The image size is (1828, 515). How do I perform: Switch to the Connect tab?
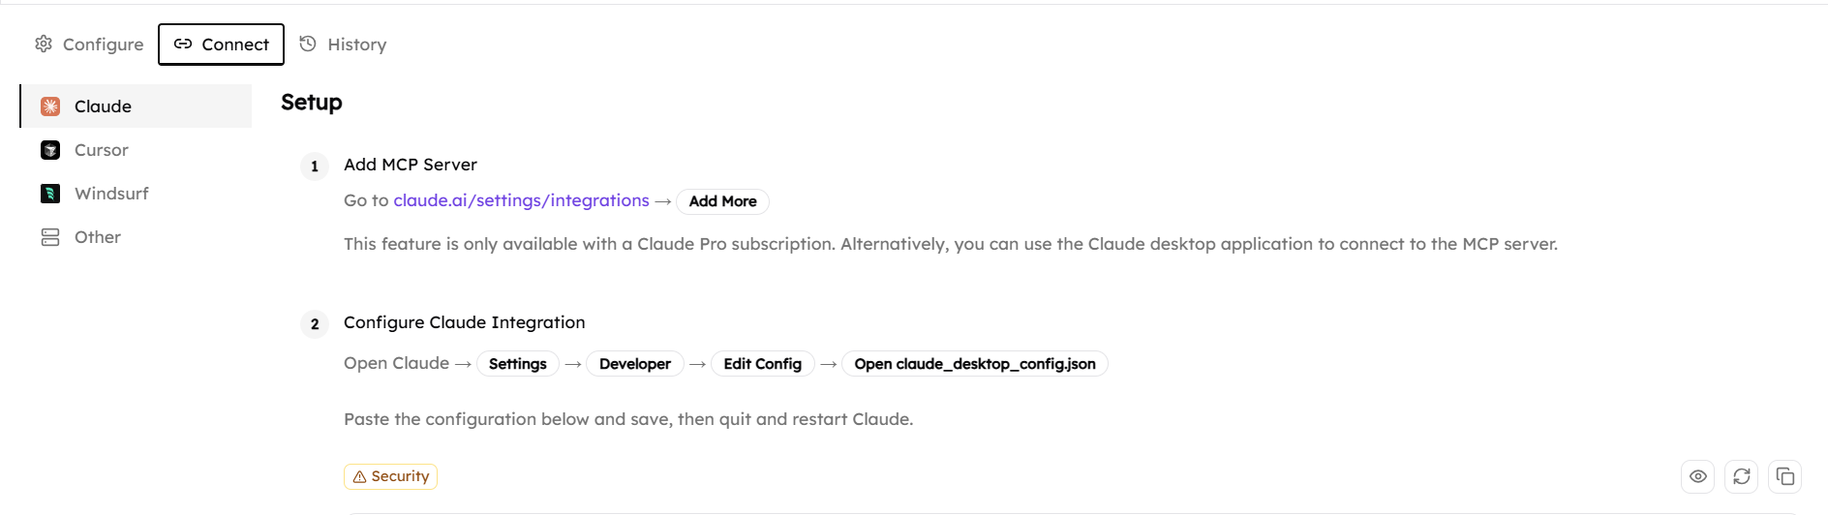tap(221, 45)
